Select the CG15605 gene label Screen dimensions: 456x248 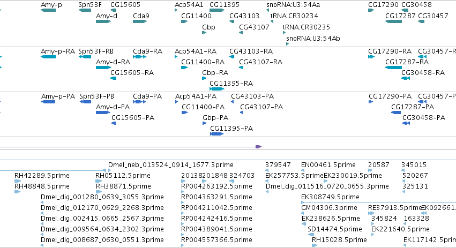coord(125,5)
